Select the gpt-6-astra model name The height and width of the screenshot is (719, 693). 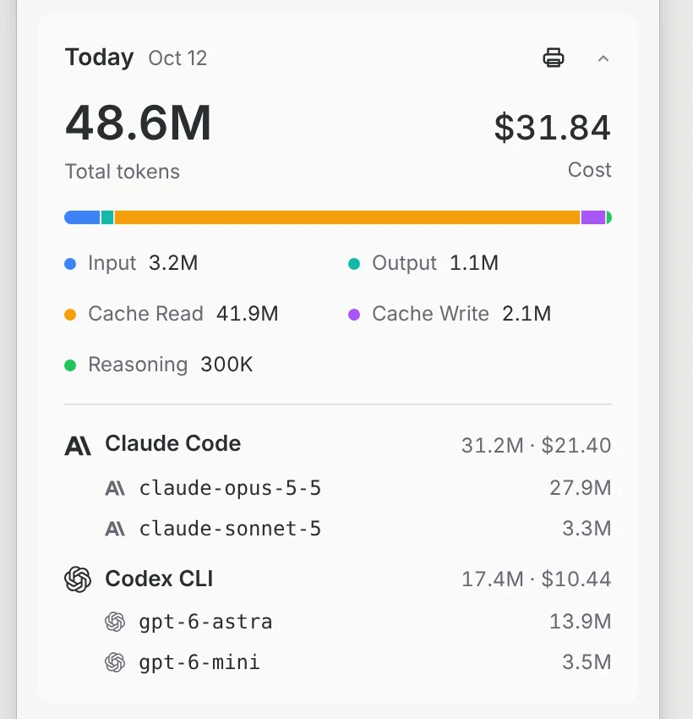coord(205,623)
